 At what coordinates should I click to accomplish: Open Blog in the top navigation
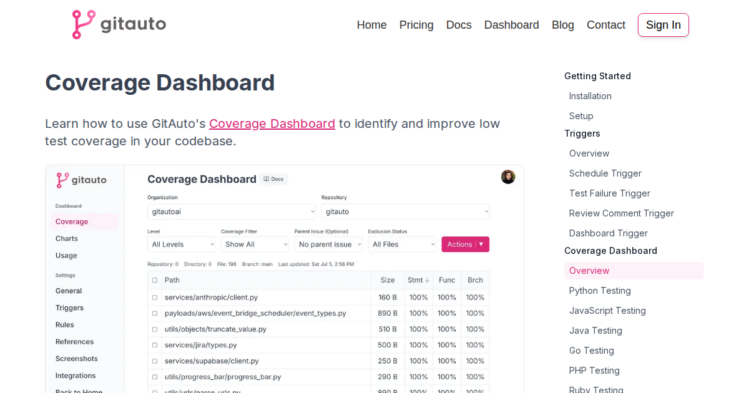563,25
